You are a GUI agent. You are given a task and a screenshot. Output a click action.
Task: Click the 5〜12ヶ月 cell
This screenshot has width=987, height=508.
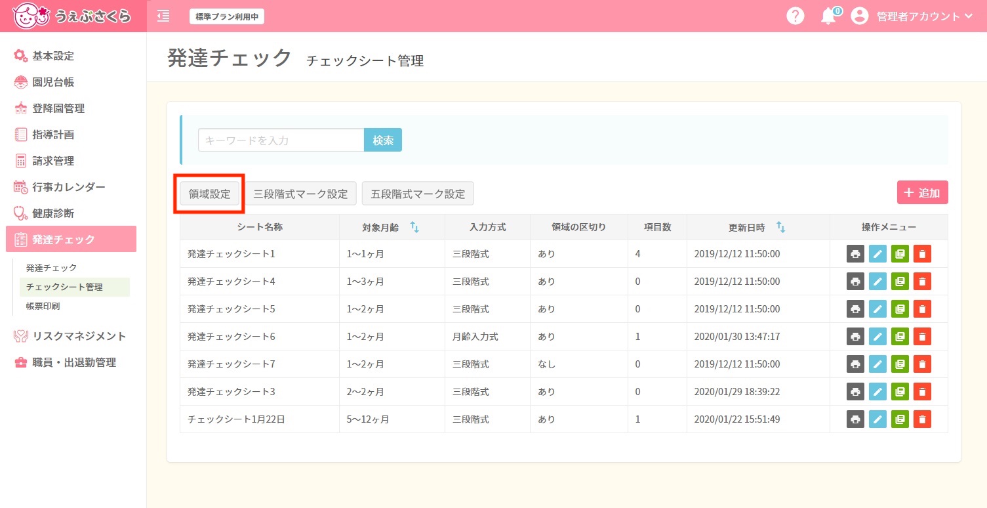(392, 419)
